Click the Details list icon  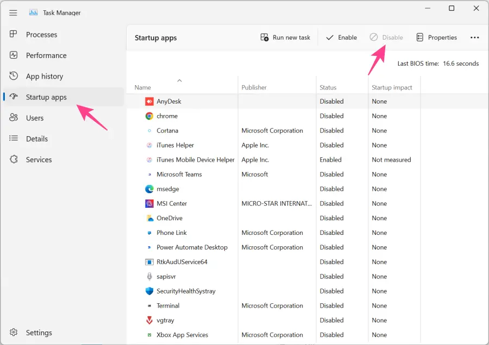[14, 138]
